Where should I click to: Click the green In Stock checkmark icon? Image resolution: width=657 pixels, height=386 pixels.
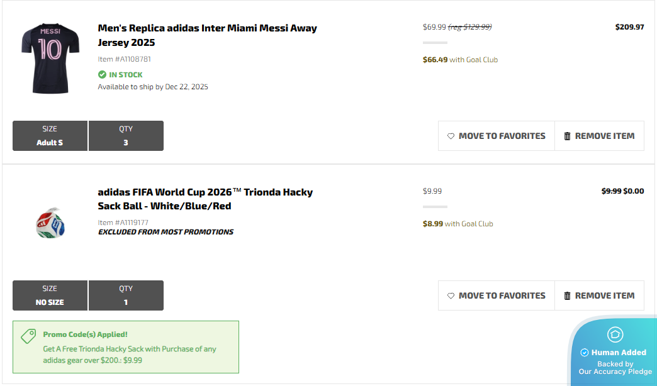pos(102,75)
